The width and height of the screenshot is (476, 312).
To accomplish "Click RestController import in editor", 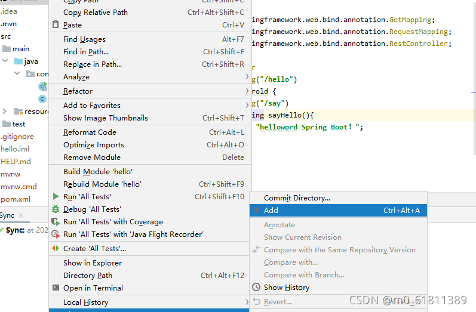I will [x=418, y=44].
